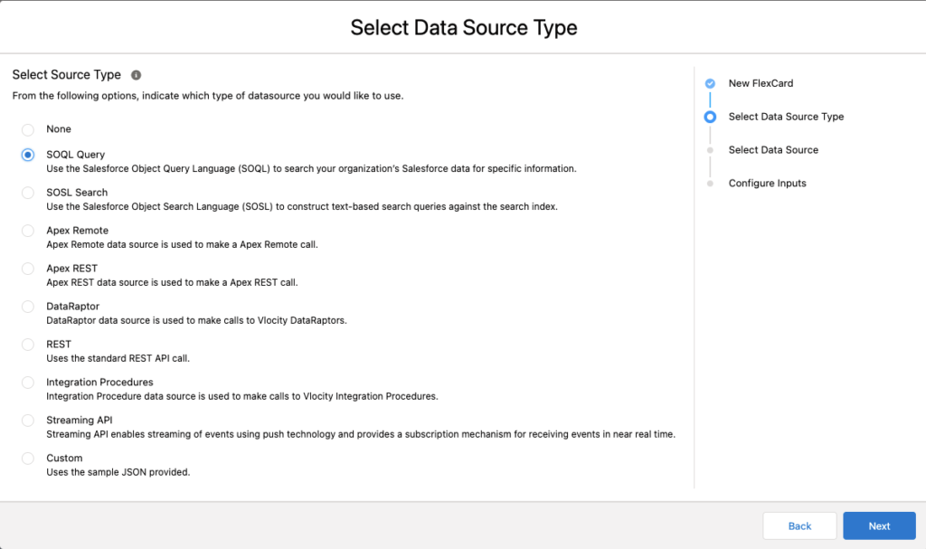This screenshot has height=549, width=926.
Task: Click the 'Uses the standard REST API call.' description
Action: (x=118, y=358)
